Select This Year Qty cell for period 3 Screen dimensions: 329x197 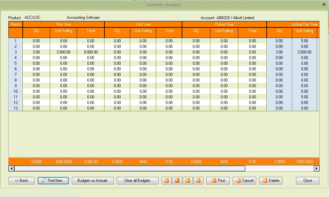click(36, 52)
